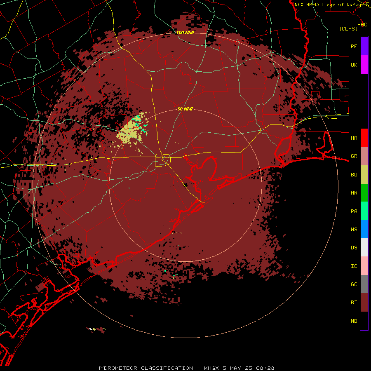Select the WS legend label
The width and height of the screenshot is (371, 371).
[354, 229]
